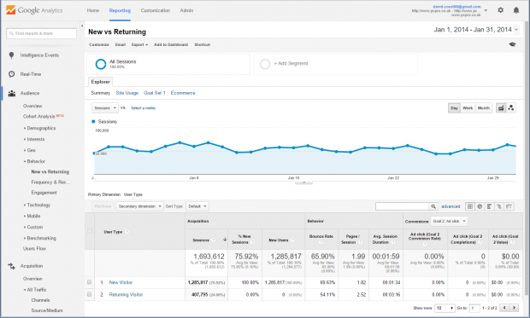Screen dimensions: 530x318
Task: Set chart granularity to Day
Action: click(454, 108)
